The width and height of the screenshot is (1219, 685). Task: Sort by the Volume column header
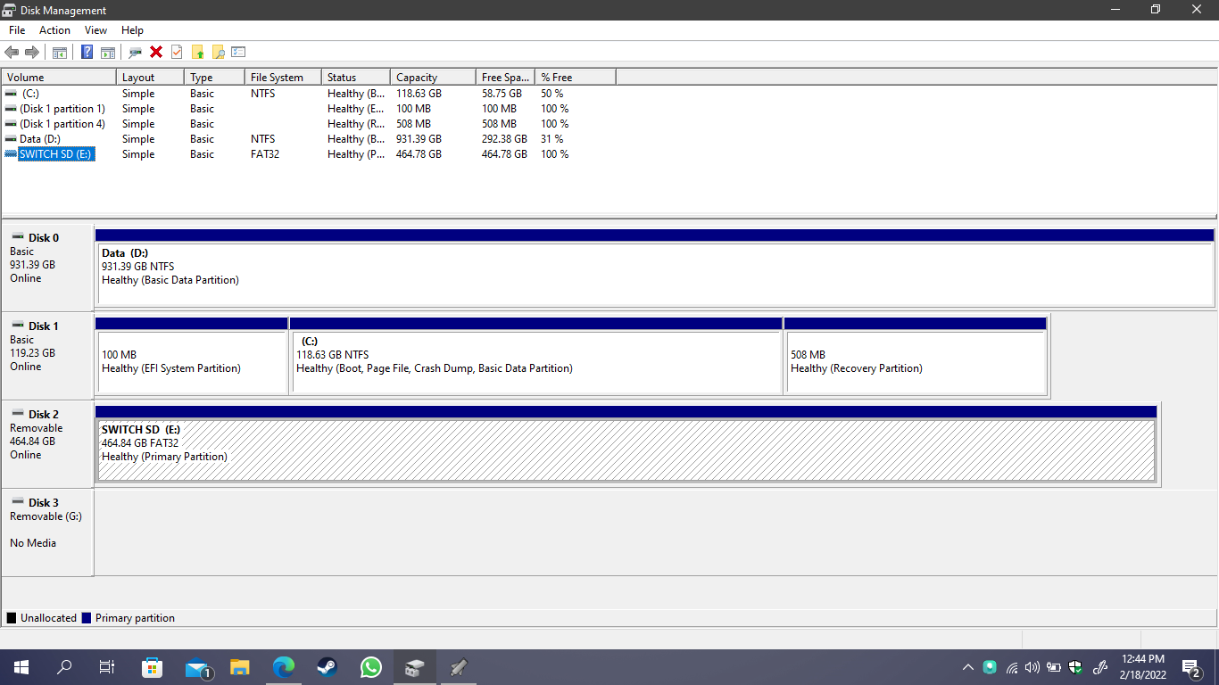tap(59, 78)
